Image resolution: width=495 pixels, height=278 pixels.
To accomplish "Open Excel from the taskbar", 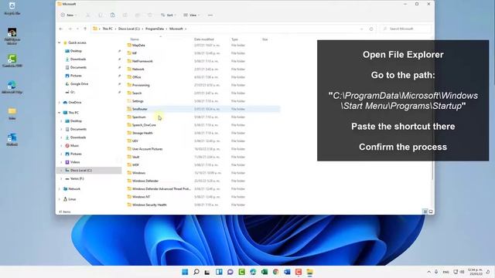I will (265, 272).
